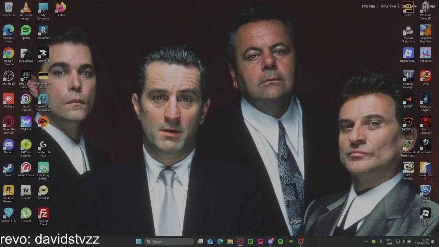439x247 pixels.
Task: Launch Play Grand Theft Auto shortcut
Action: point(408,148)
